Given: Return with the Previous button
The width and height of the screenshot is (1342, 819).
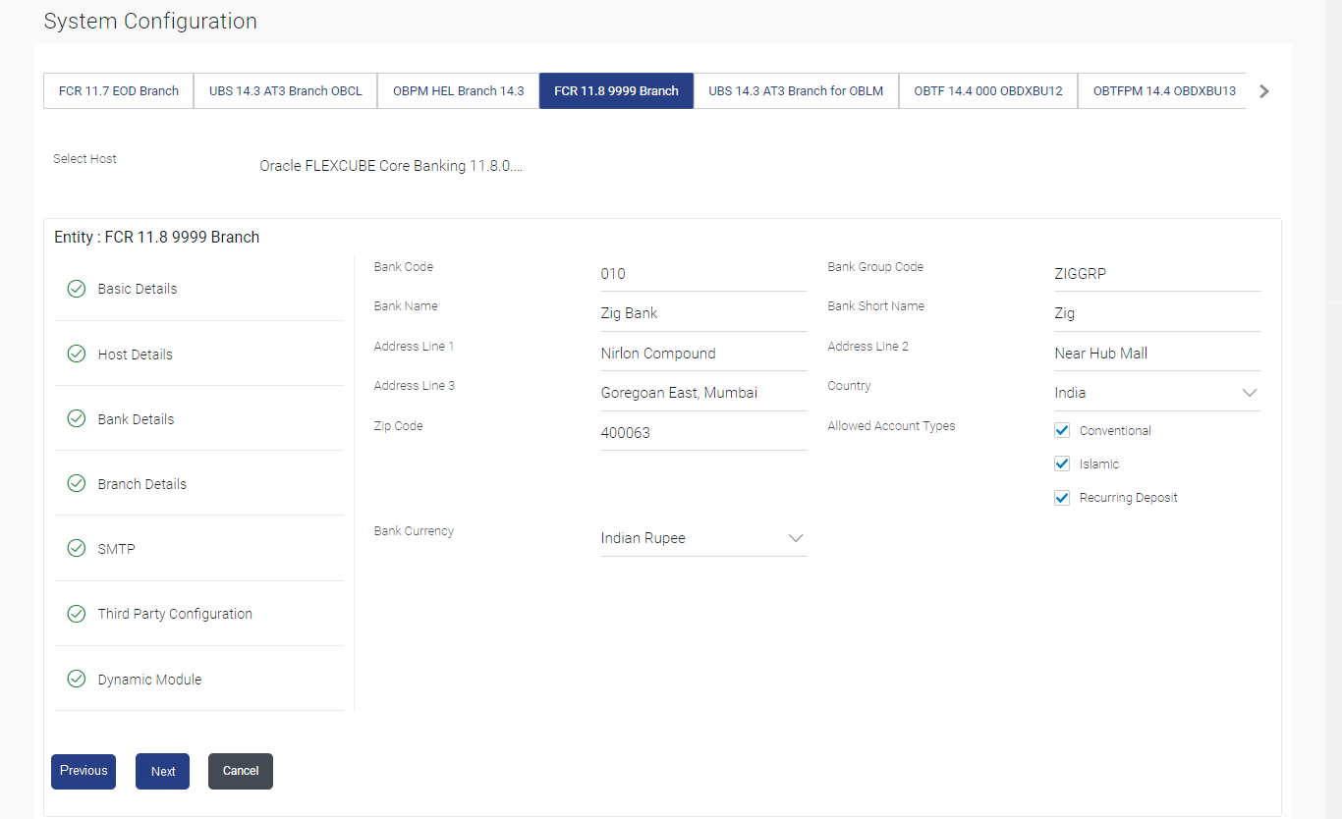Looking at the screenshot, I should click(84, 771).
